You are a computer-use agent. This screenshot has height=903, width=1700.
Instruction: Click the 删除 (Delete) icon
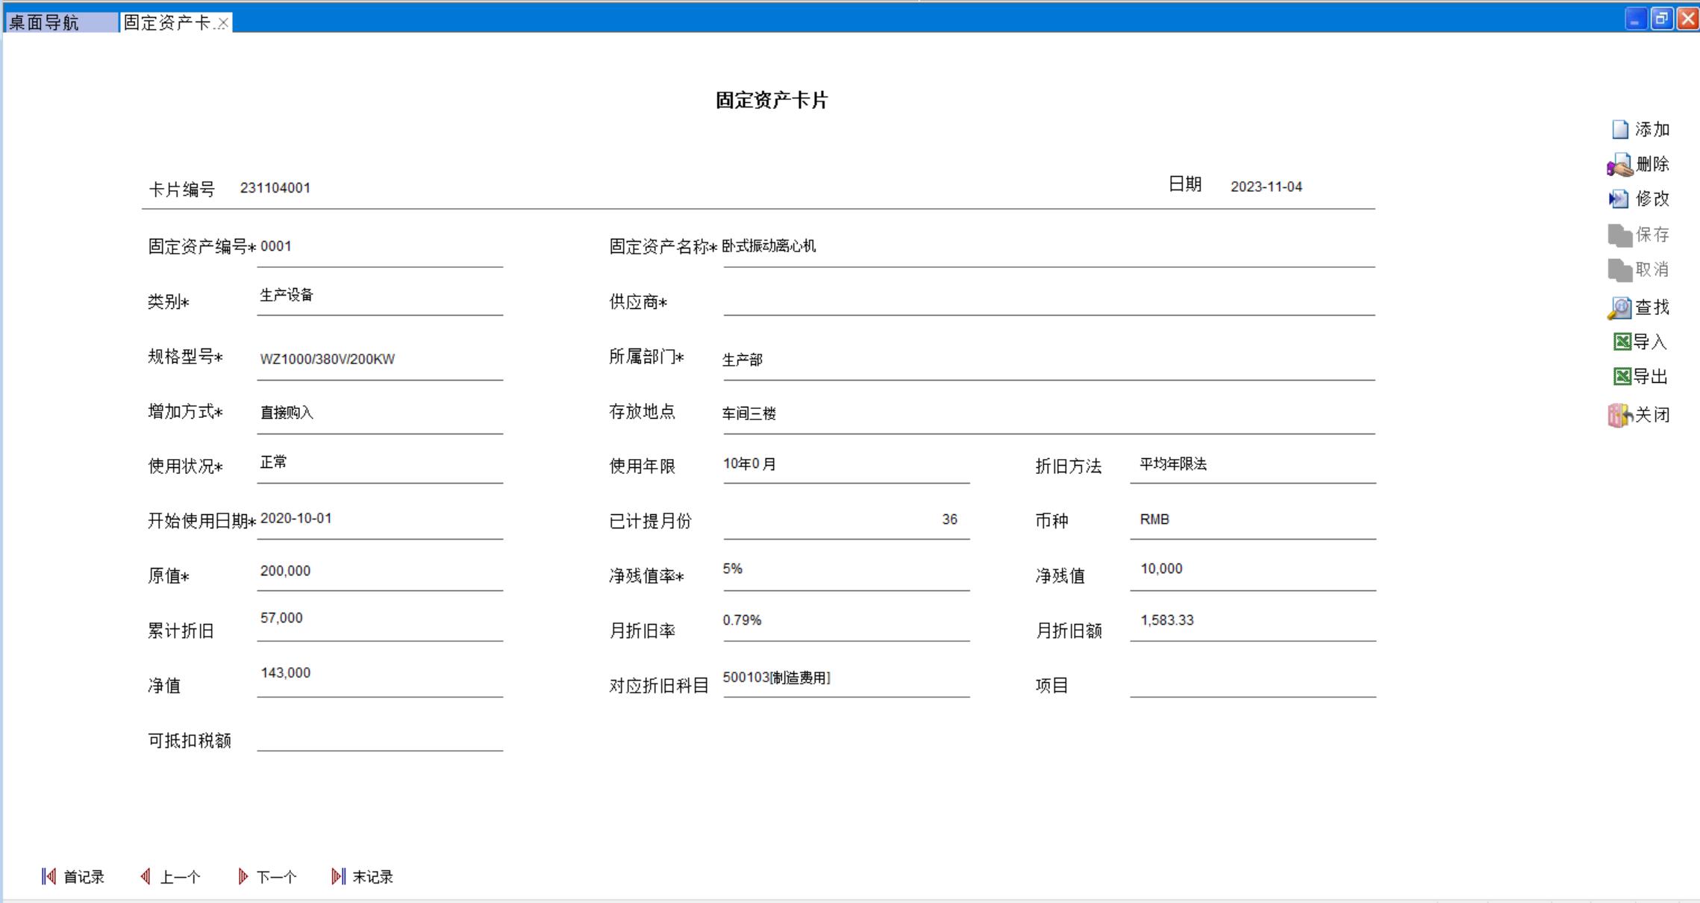click(1619, 165)
